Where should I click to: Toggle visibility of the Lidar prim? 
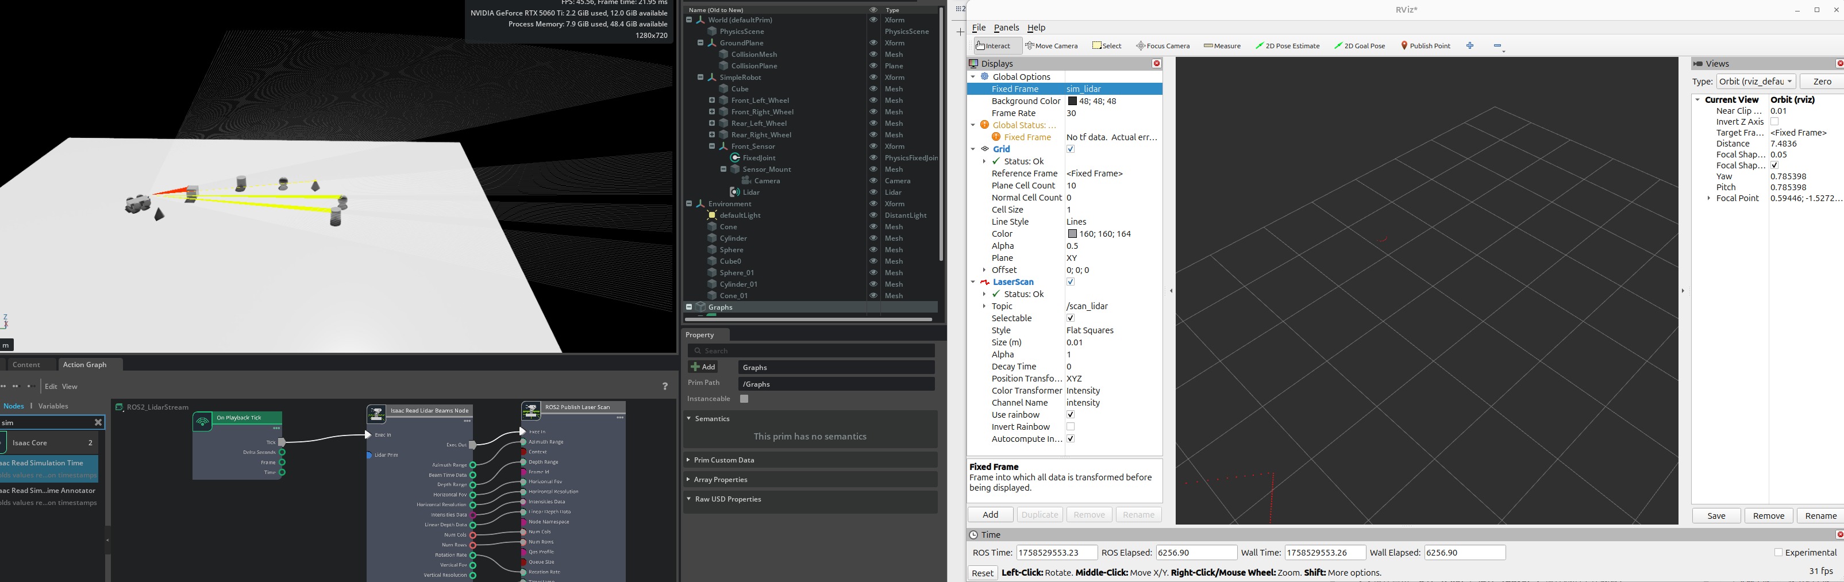(x=873, y=192)
